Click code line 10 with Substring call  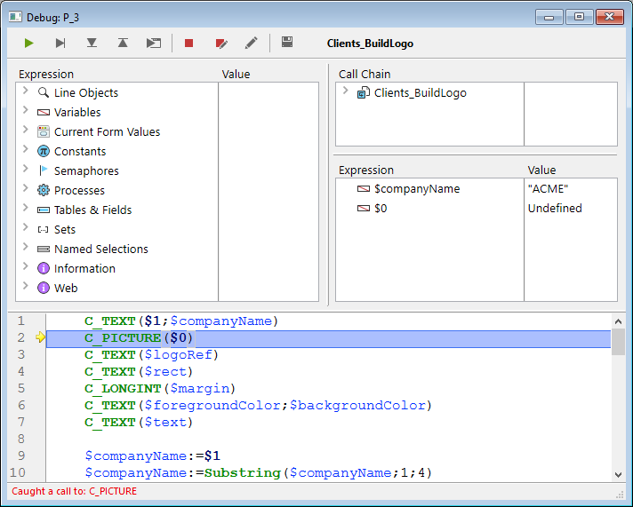click(x=258, y=472)
